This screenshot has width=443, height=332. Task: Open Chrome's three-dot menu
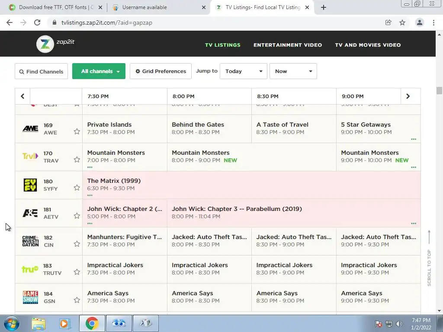(433, 22)
